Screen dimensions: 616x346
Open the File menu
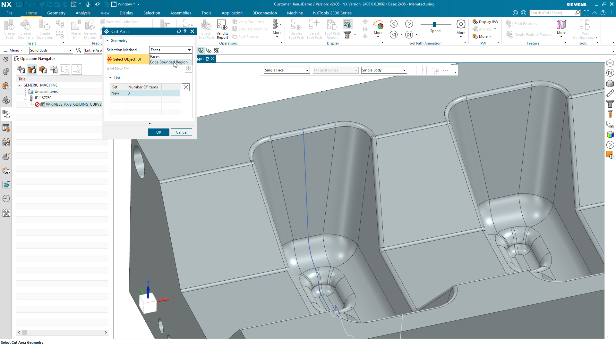tap(10, 13)
